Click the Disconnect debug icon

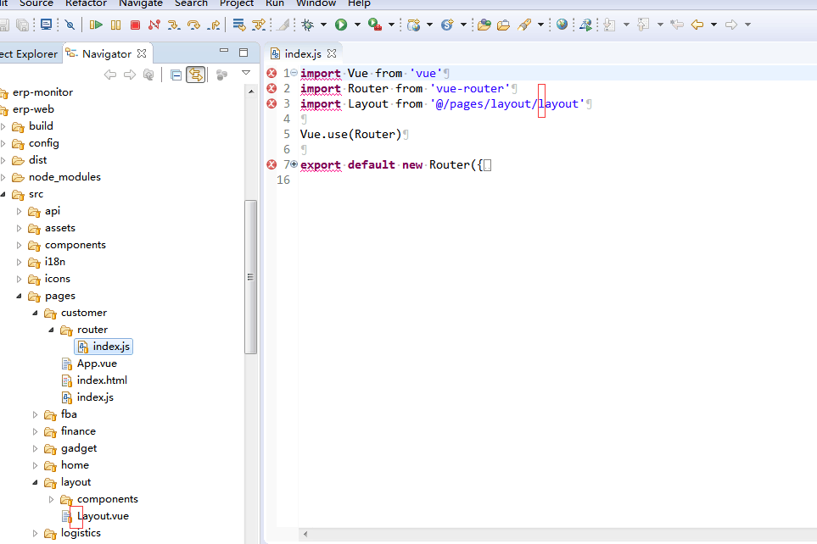pyautogui.click(x=154, y=25)
